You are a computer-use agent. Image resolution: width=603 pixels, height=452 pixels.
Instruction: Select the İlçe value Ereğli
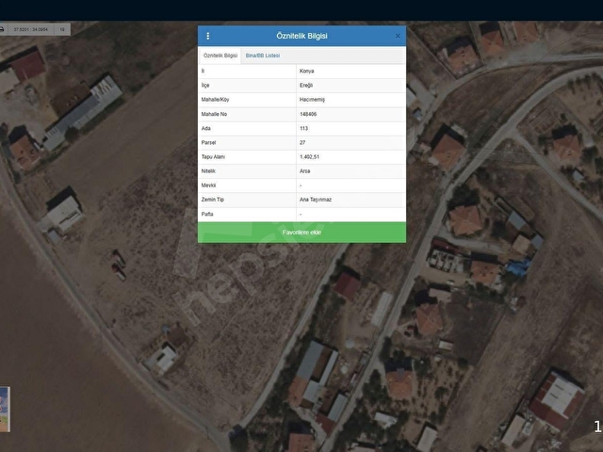pos(306,86)
